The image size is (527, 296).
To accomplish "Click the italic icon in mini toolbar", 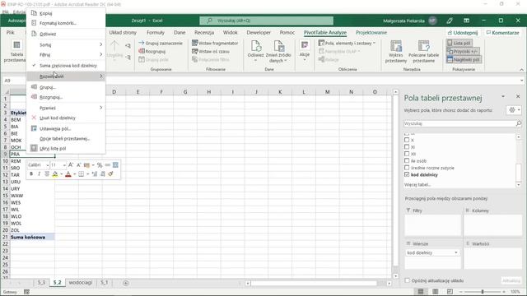I will click(39, 173).
